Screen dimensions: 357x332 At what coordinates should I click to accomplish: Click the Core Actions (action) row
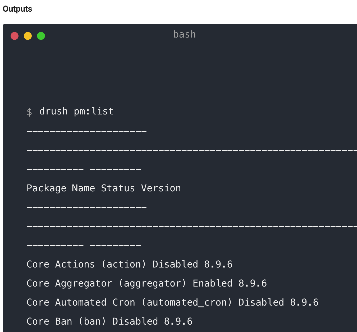click(130, 264)
